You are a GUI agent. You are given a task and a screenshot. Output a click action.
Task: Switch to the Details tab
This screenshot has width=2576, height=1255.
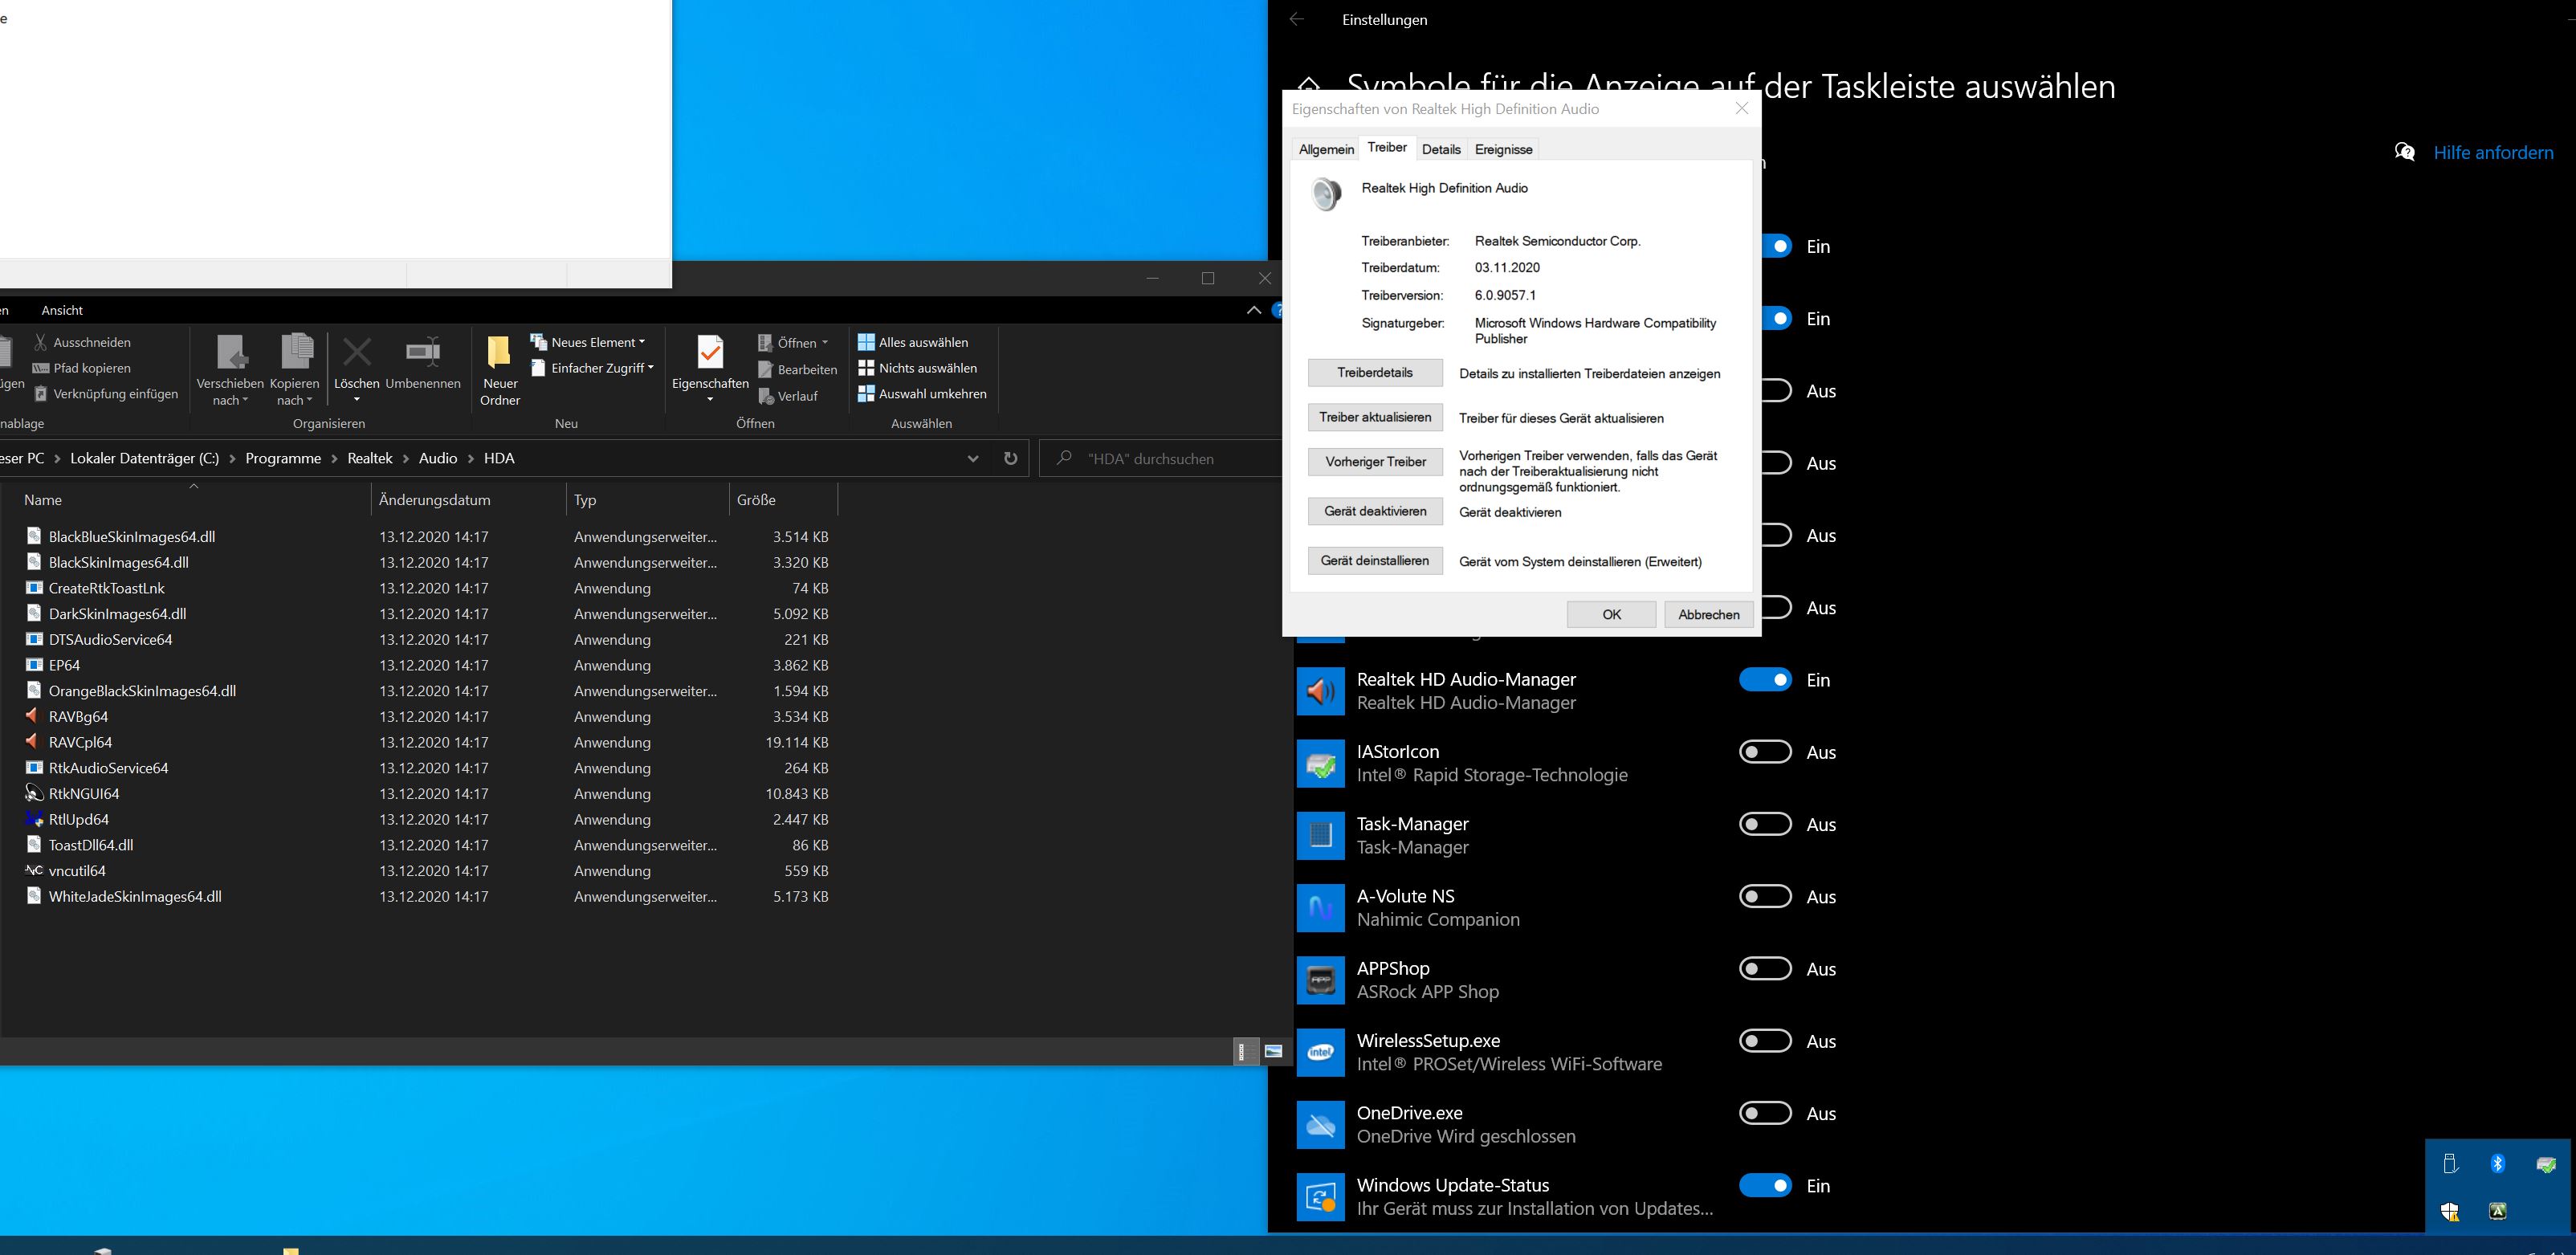pos(1440,149)
